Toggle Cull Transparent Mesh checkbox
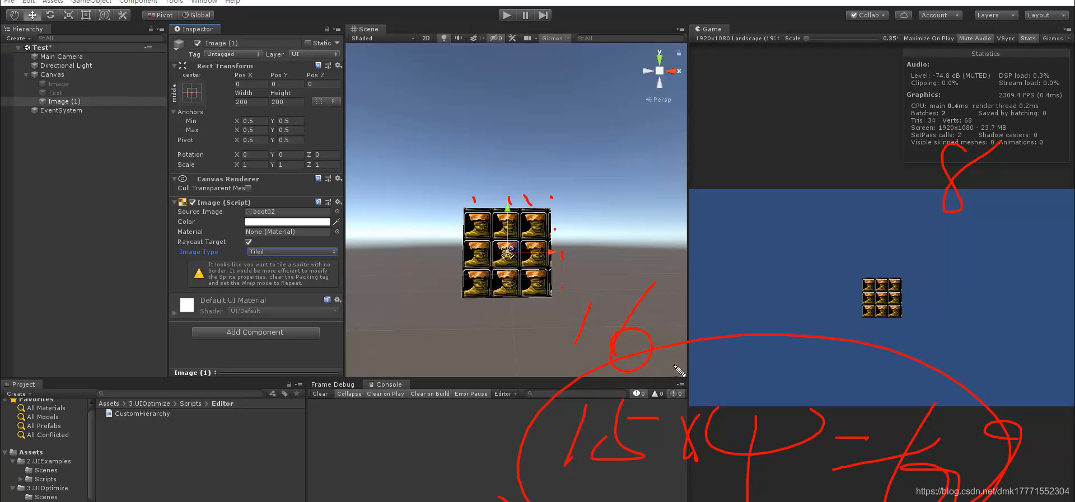The height and width of the screenshot is (502, 1075). tap(248, 188)
